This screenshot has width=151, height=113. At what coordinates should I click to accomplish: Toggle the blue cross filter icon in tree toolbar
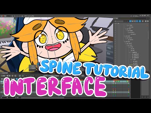coord(140,21)
